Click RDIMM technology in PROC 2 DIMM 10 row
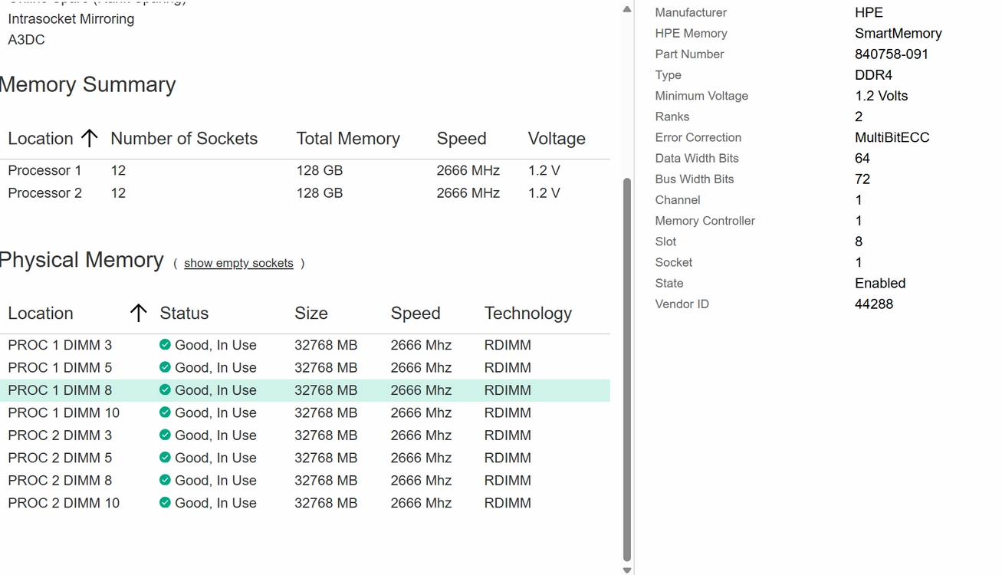This screenshot has height=575, width=1002. pyautogui.click(x=508, y=503)
